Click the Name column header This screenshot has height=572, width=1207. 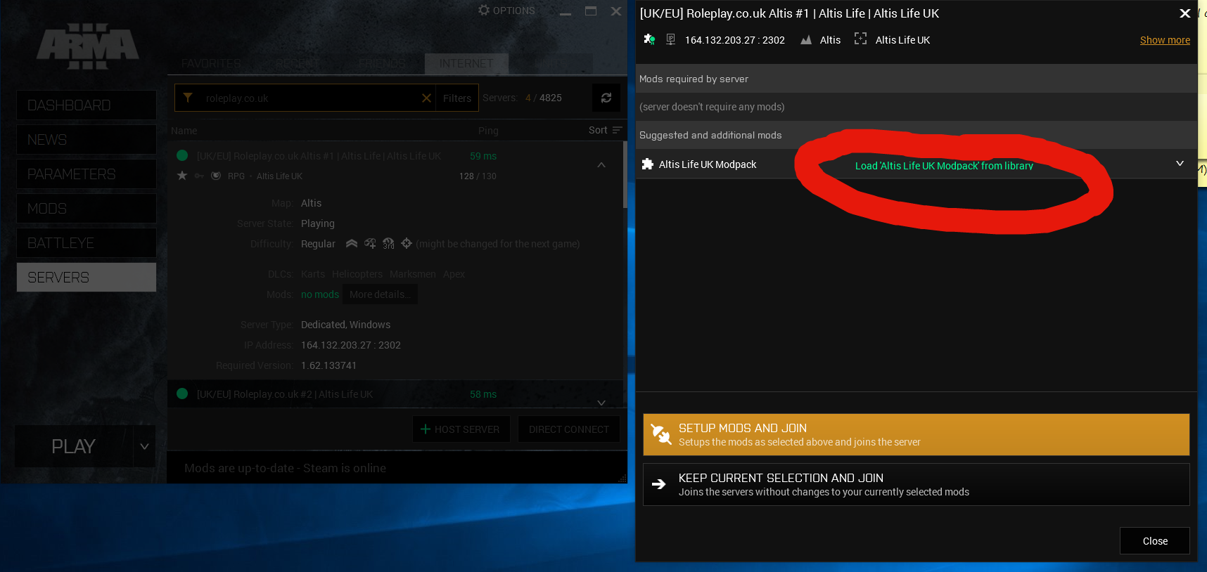pyautogui.click(x=184, y=131)
